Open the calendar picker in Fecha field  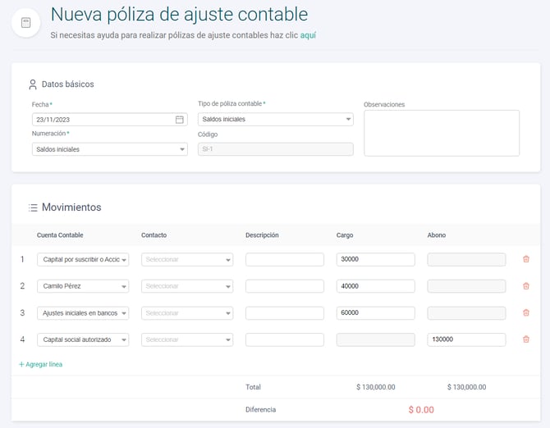point(179,120)
